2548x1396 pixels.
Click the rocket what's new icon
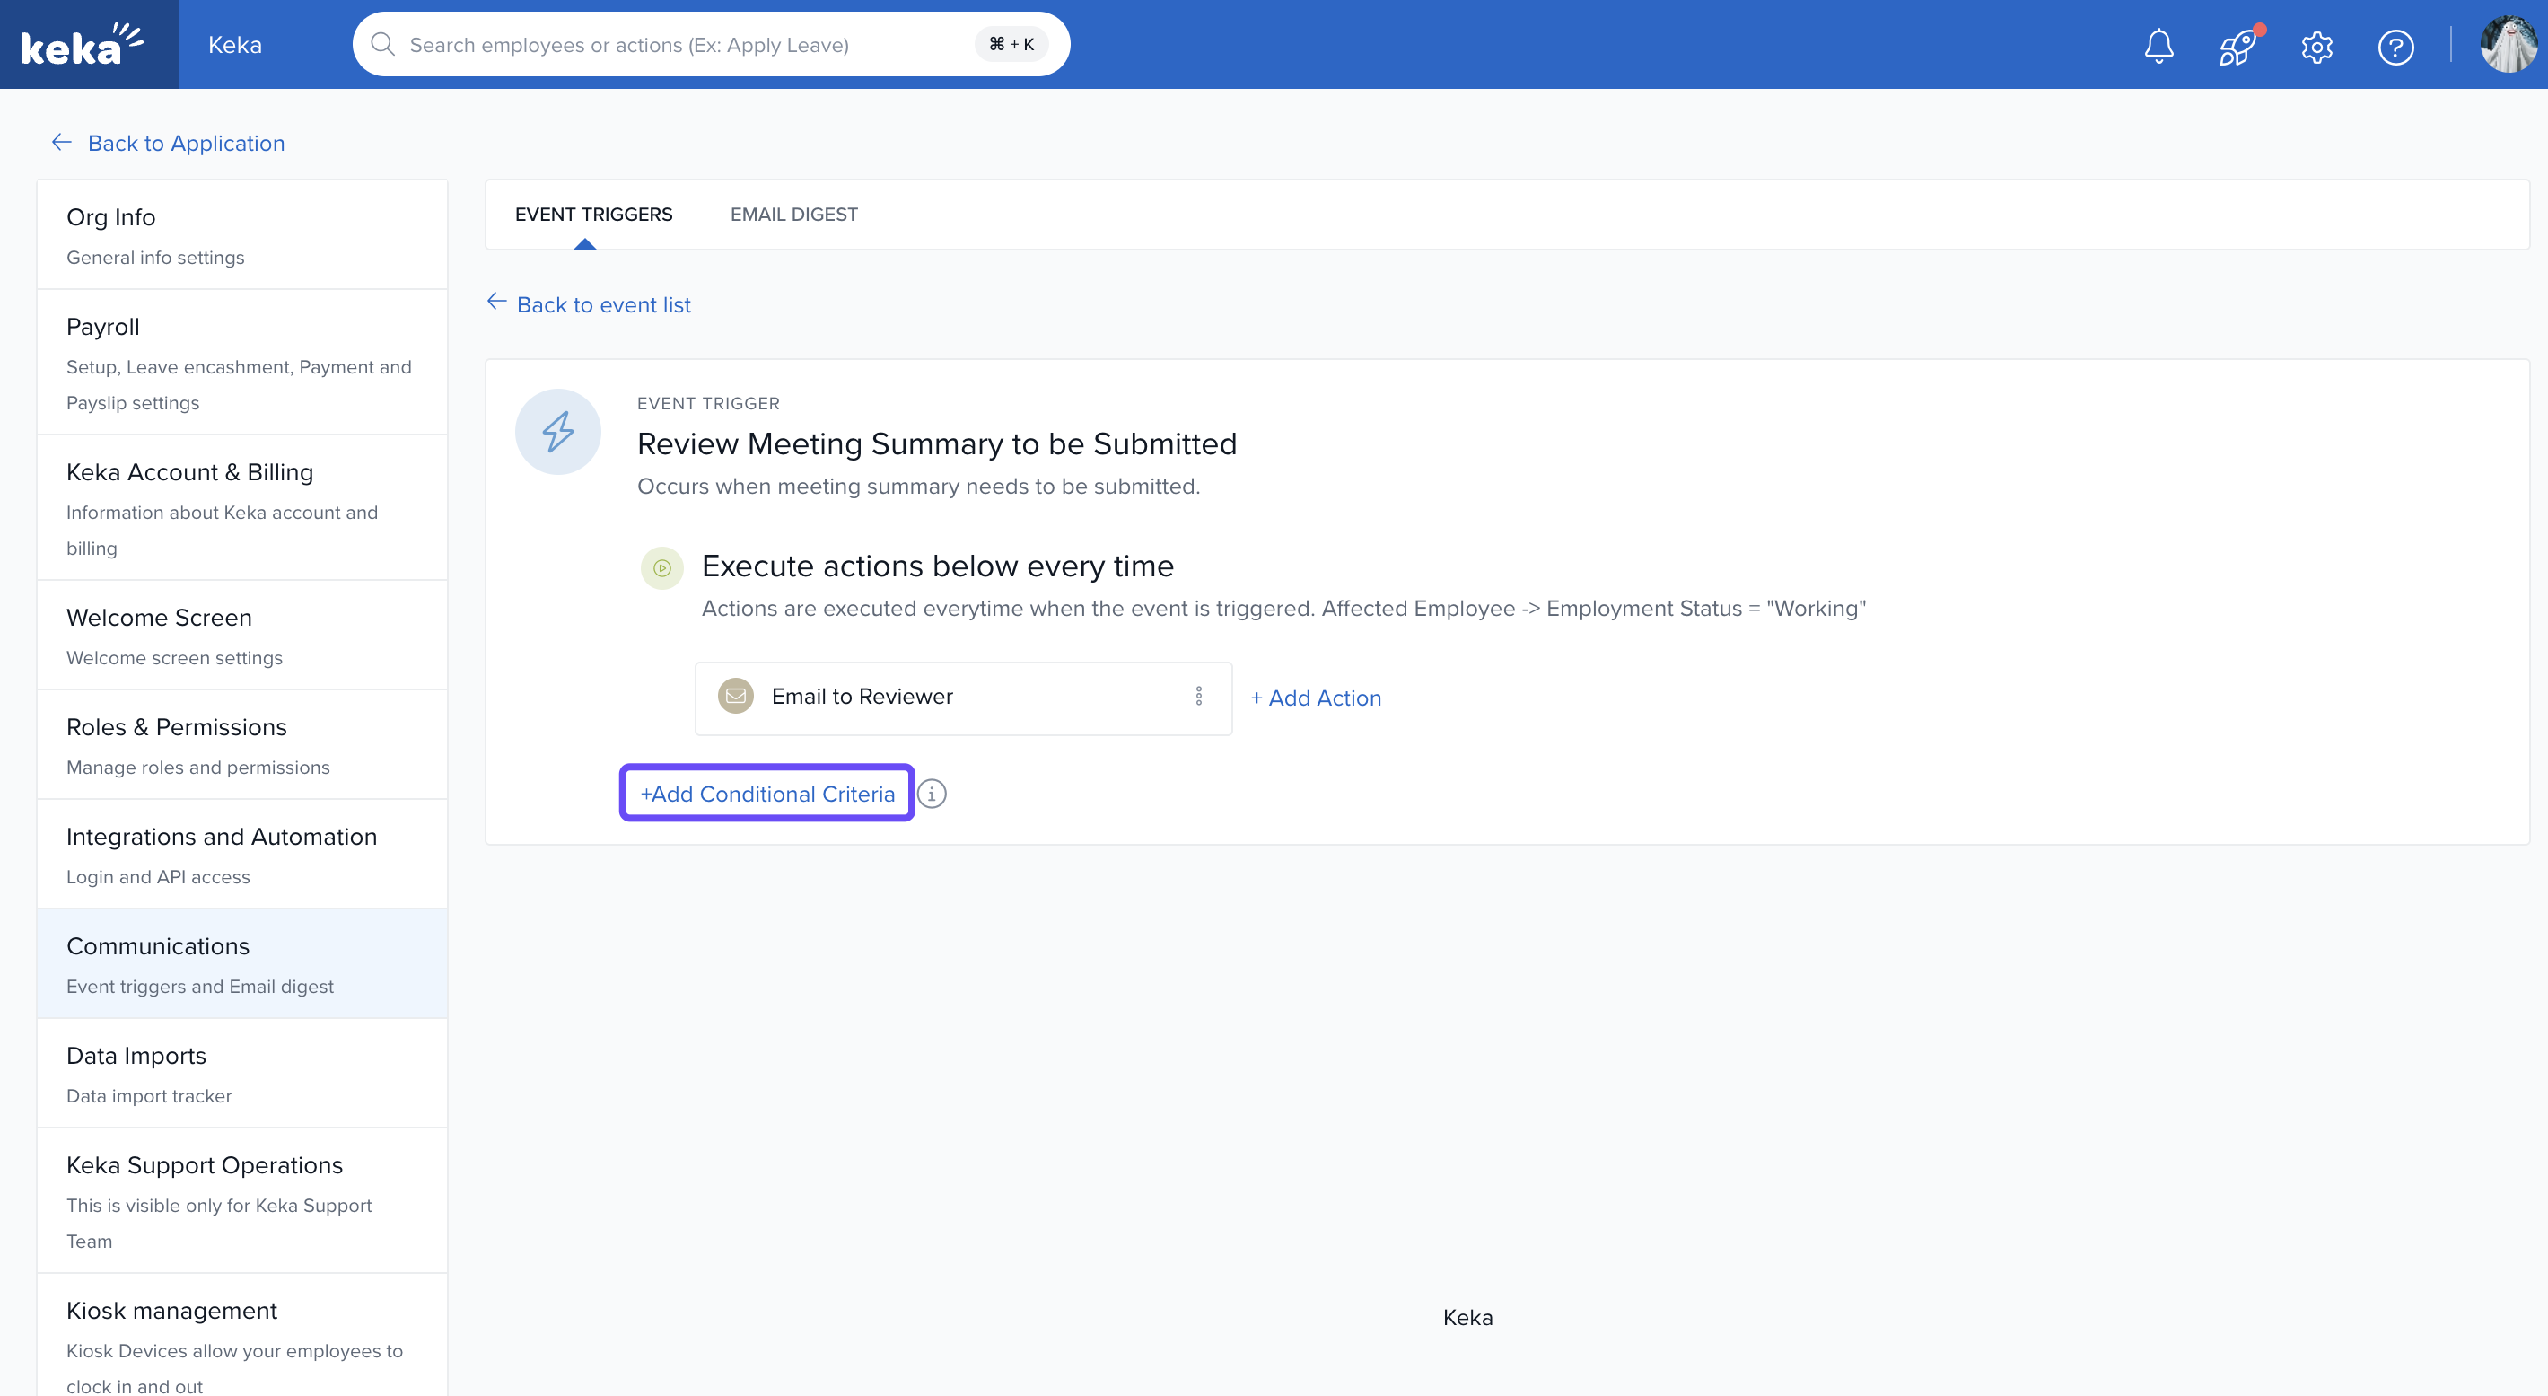2237,47
